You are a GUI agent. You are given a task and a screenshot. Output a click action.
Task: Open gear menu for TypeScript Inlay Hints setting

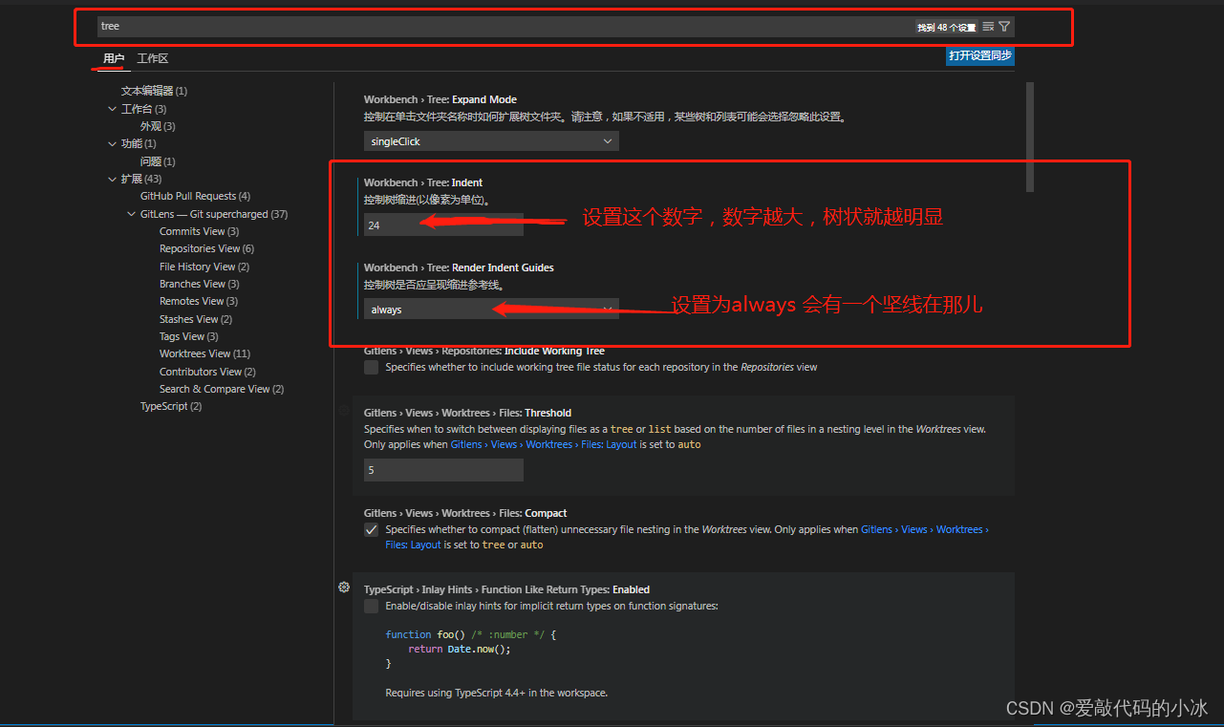click(x=344, y=588)
